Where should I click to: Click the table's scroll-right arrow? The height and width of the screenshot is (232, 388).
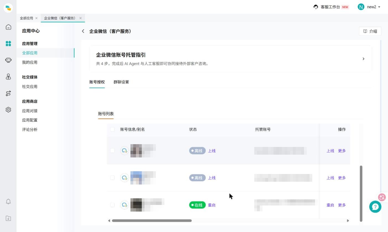coord(348,220)
